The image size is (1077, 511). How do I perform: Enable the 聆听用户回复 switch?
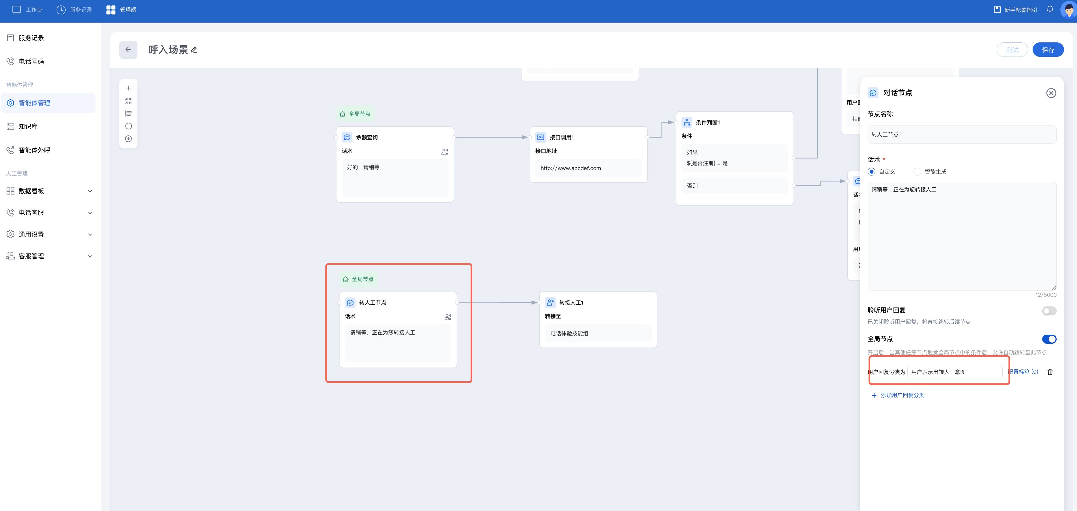[x=1049, y=311]
